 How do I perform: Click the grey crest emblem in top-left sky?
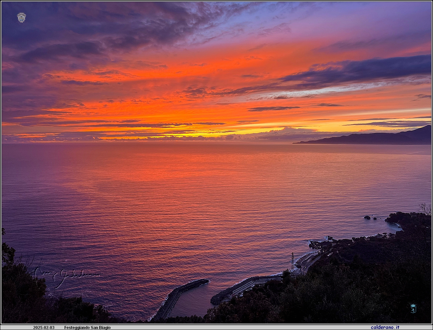21,17
